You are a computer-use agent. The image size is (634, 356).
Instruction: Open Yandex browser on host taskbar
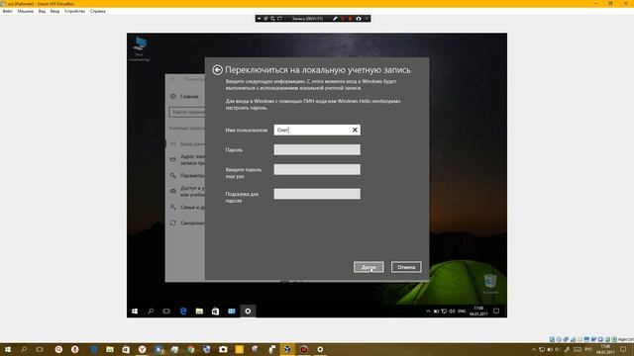[x=143, y=349]
